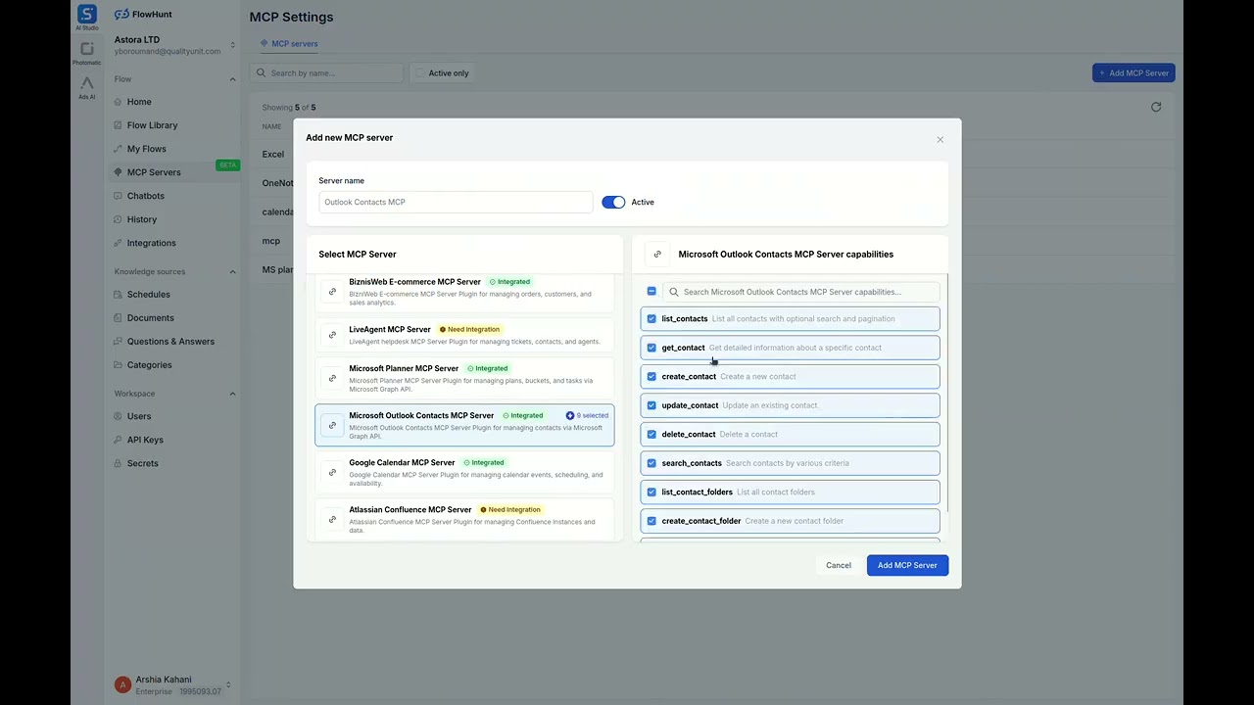Click the Home sidebar icon

pos(119,102)
